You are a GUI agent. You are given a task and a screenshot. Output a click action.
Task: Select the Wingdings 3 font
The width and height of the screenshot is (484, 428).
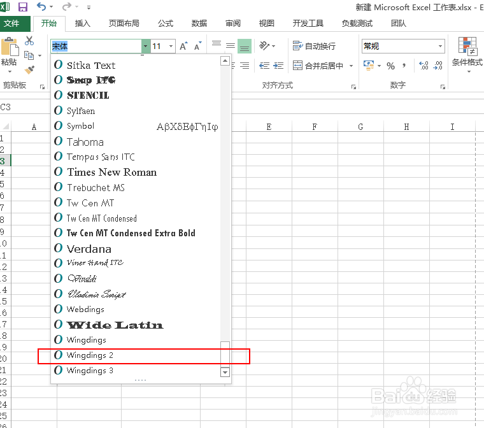pos(136,370)
